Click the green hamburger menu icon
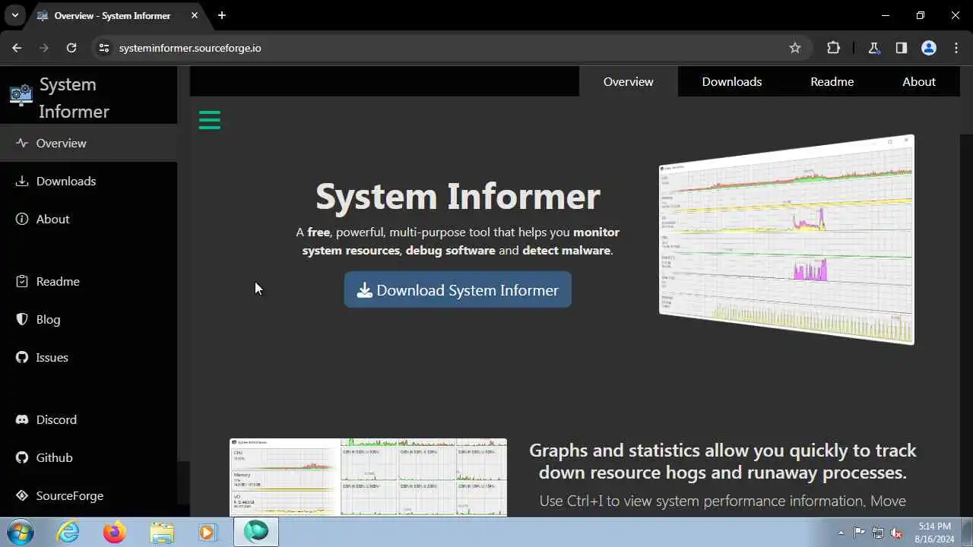Screen dimensions: 973x547 click(210, 120)
